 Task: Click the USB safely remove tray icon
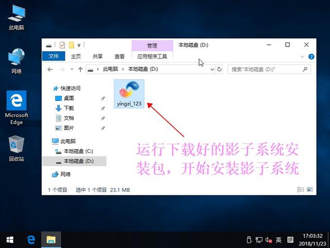(x=249, y=240)
